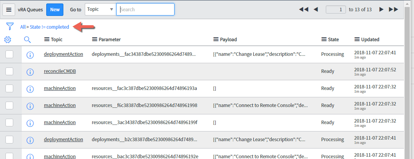Click the All breadcrumb filter
Screen dimensions: 414x159
(x=23, y=27)
